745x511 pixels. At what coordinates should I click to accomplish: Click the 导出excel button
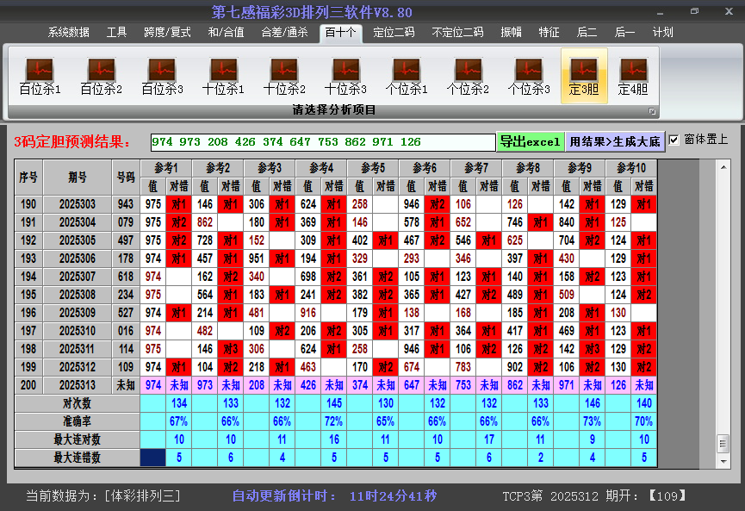[x=530, y=141]
